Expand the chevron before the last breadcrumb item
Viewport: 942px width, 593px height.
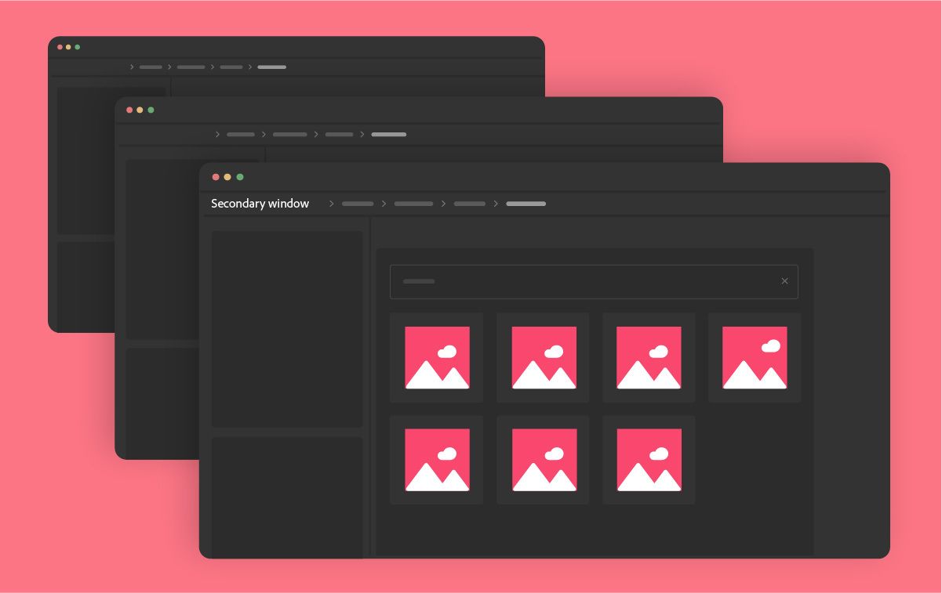coord(496,204)
